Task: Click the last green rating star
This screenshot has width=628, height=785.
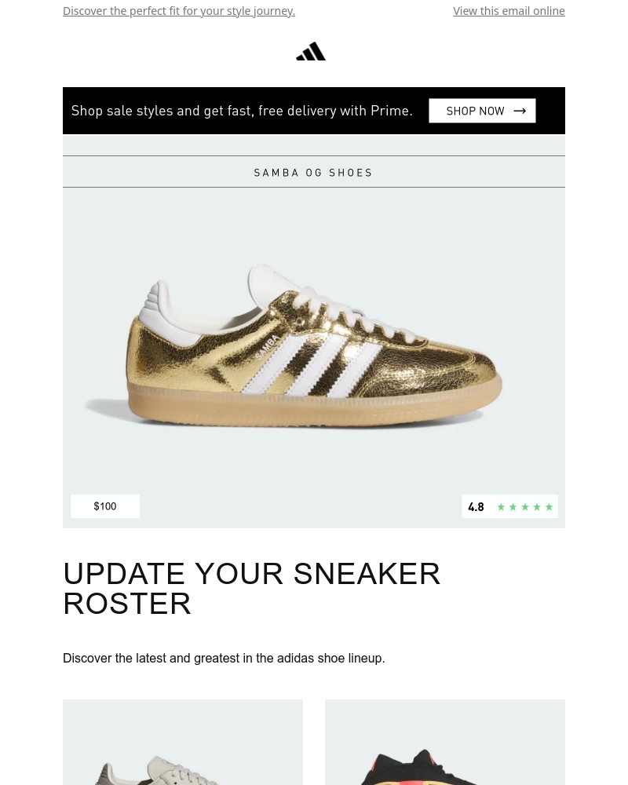Action: 549,507
